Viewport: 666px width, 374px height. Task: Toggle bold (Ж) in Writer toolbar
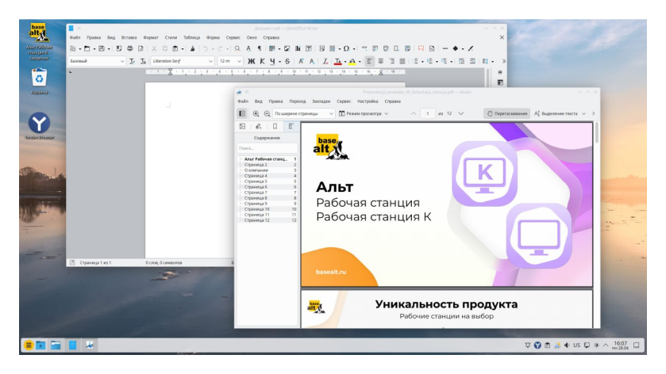251,61
